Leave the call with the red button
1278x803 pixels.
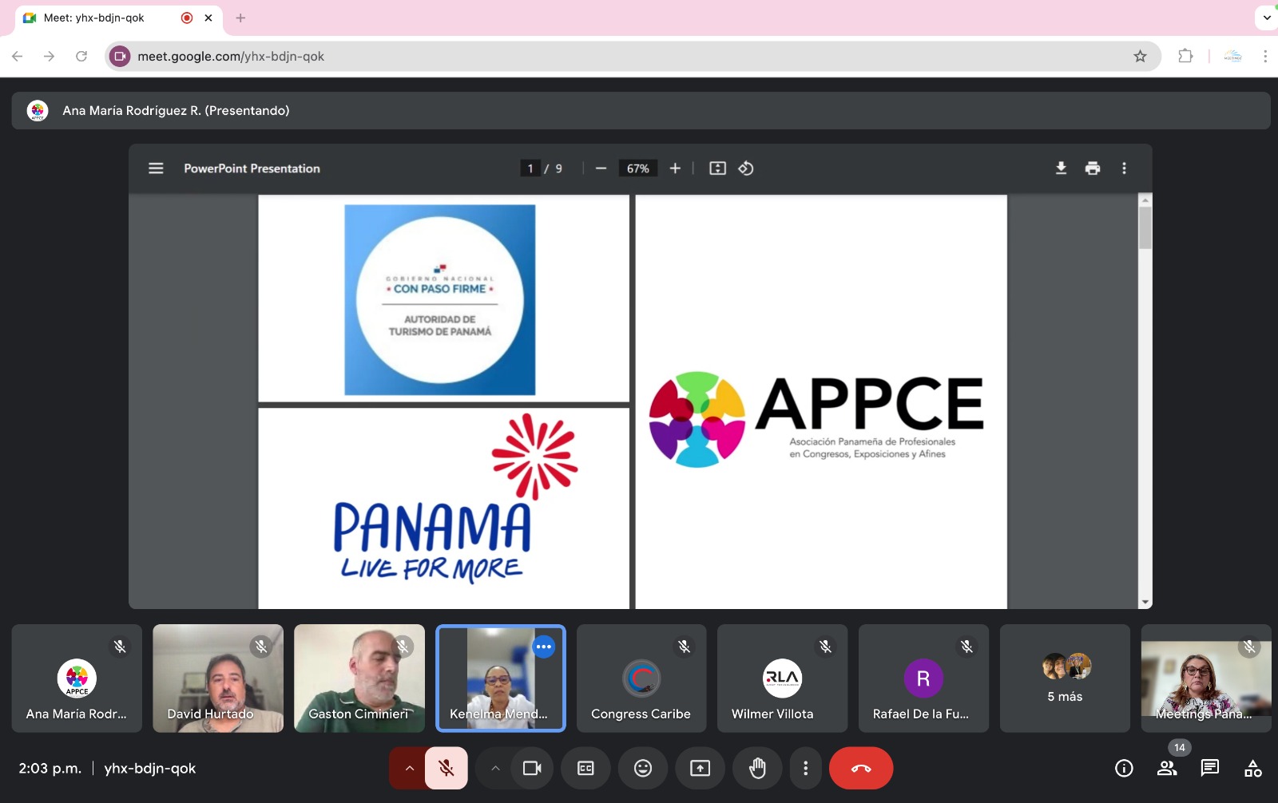tap(861, 769)
